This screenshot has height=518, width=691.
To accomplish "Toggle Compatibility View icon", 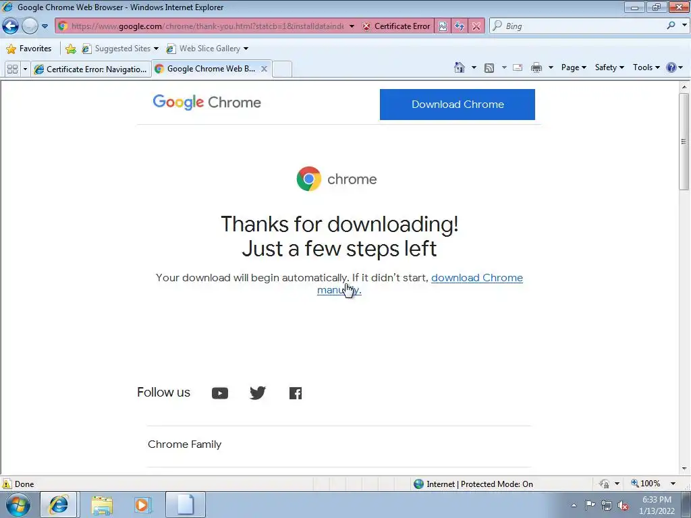I will (443, 26).
